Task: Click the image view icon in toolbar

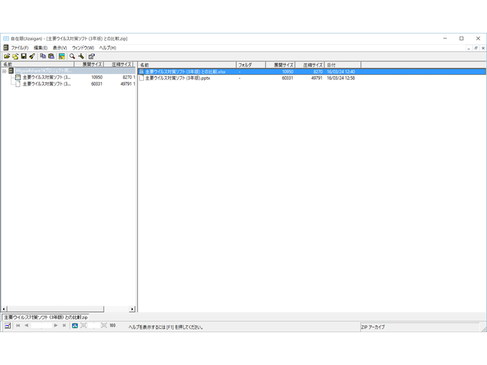Action: coord(62,56)
